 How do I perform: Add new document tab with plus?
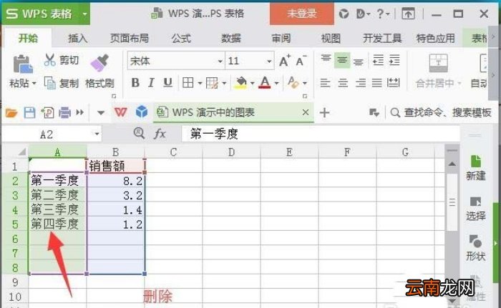coord(324,113)
